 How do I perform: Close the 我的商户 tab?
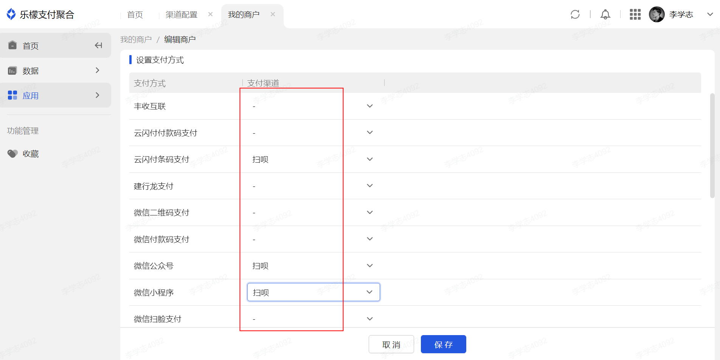pyautogui.click(x=273, y=14)
